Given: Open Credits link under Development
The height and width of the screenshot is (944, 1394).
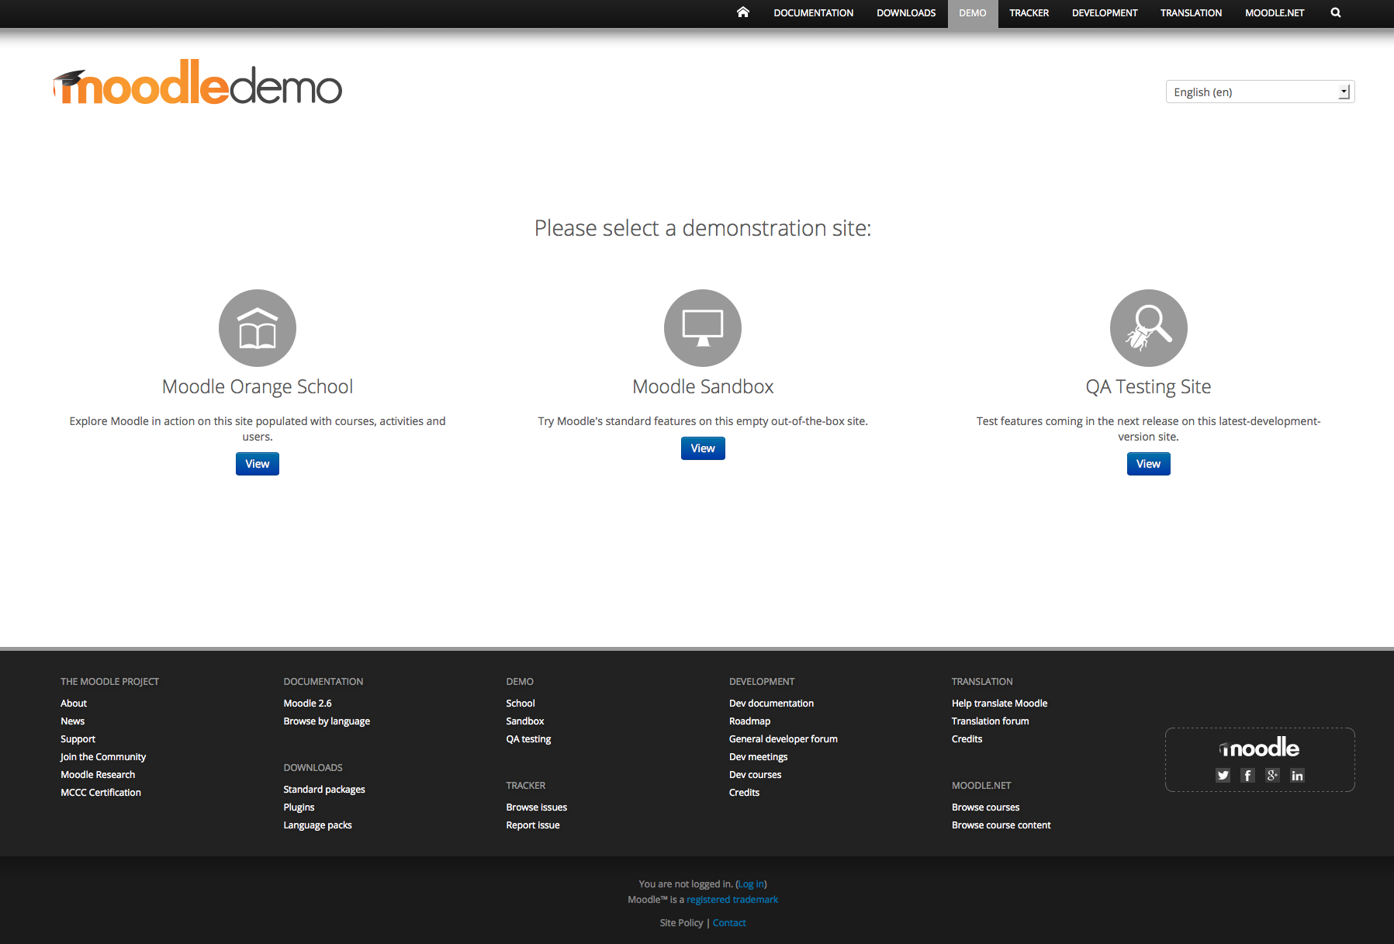Looking at the screenshot, I should pos(744,793).
